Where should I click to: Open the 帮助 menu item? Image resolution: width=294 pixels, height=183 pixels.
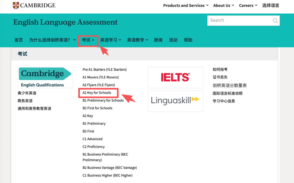point(188,40)
